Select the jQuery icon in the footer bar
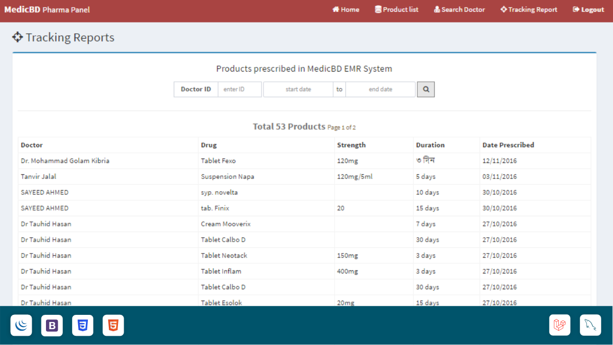The width and height of the screenshot is (613, 345). coord(21,325)
